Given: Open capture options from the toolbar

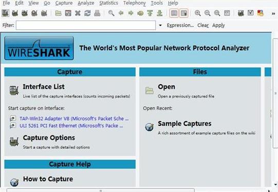Looking at the screenshot, I should 15,13.
